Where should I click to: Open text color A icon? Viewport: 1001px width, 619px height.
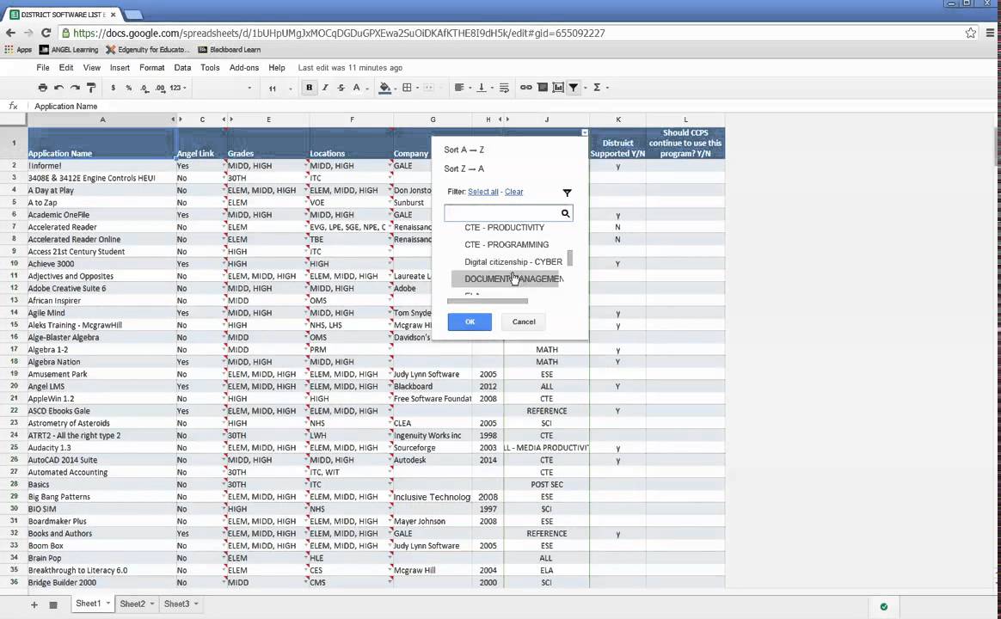coord(357,88)
